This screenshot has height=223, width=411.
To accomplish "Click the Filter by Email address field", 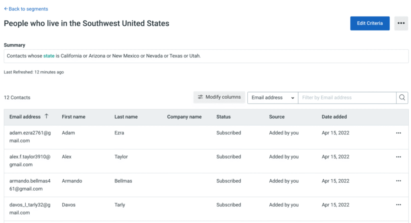I will pyautogui.click(x=347, y=98).
